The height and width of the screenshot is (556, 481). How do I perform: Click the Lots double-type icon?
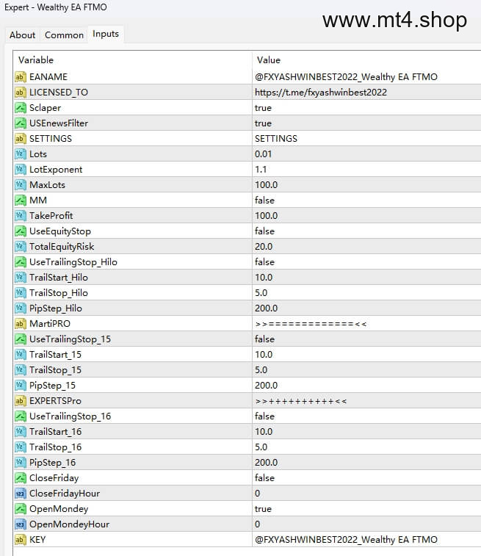(x=21, y=154)
